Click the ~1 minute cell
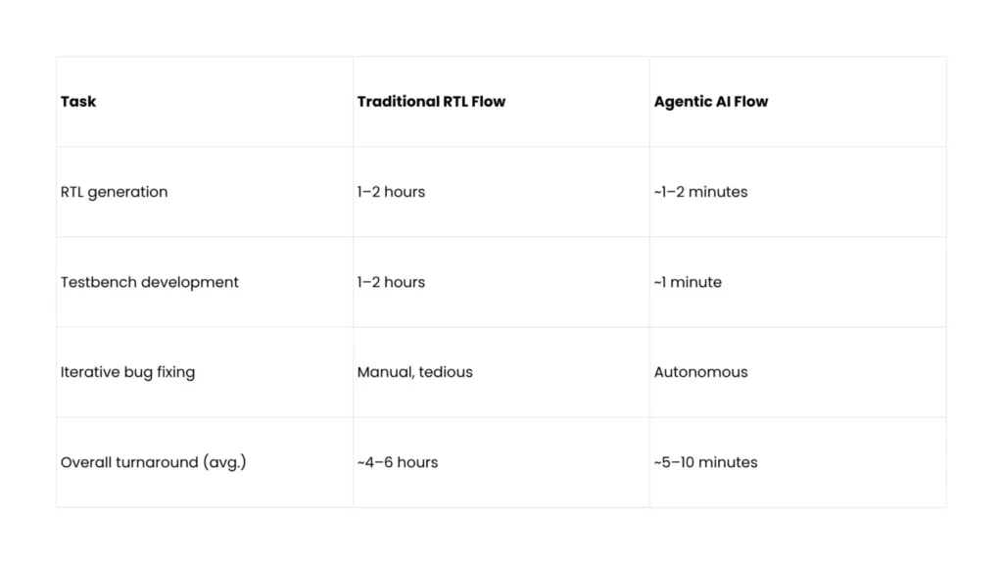The image size is (1003, 564). point(797,282)
